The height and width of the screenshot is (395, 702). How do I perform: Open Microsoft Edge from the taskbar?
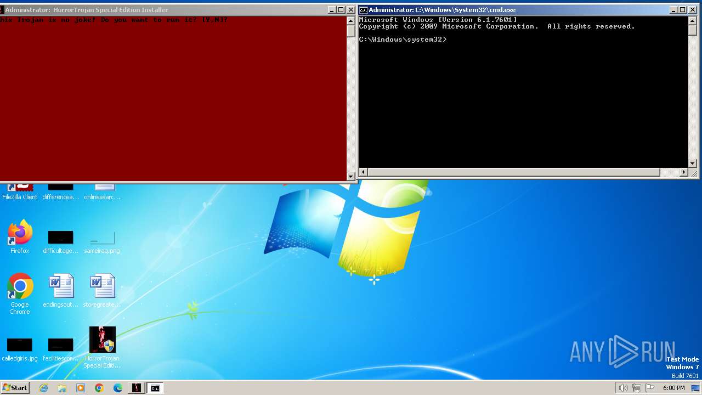(x=118, y=388)
